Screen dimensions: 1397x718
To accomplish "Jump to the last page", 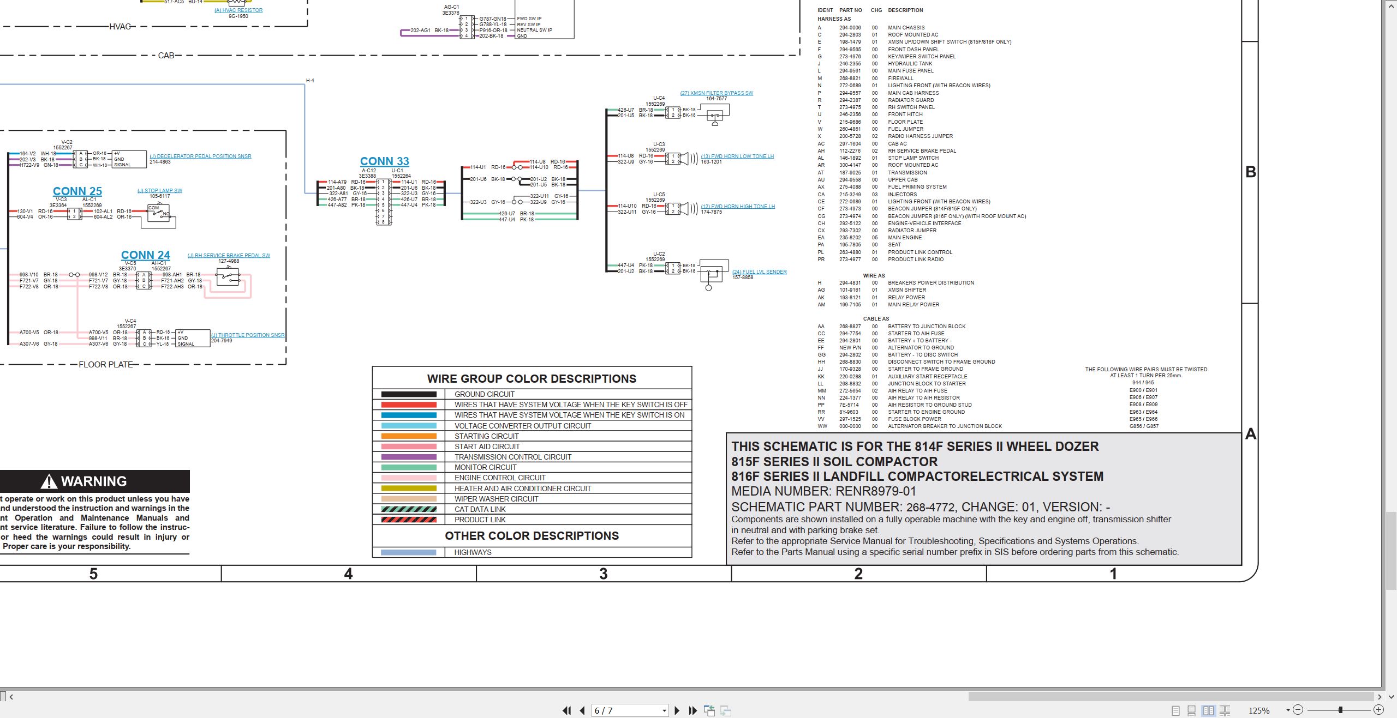I will coord(693,710).
